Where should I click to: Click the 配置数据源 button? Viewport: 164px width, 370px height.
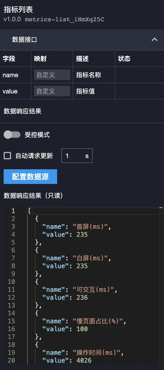[x=30, y=177]
